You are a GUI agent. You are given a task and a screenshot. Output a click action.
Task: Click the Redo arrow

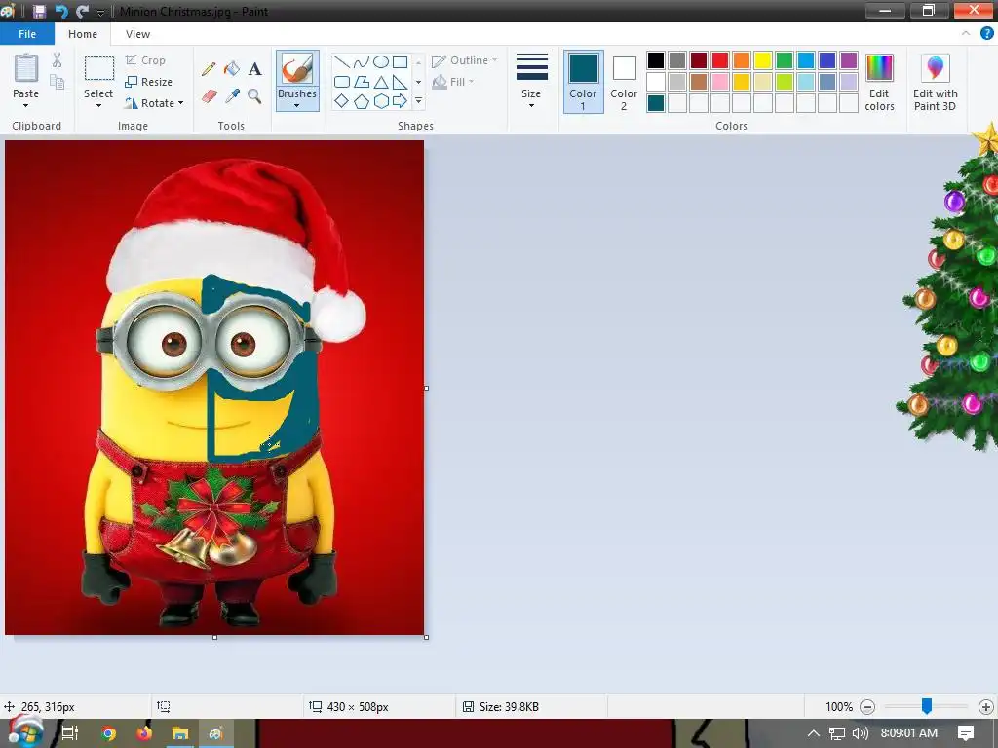82,11
